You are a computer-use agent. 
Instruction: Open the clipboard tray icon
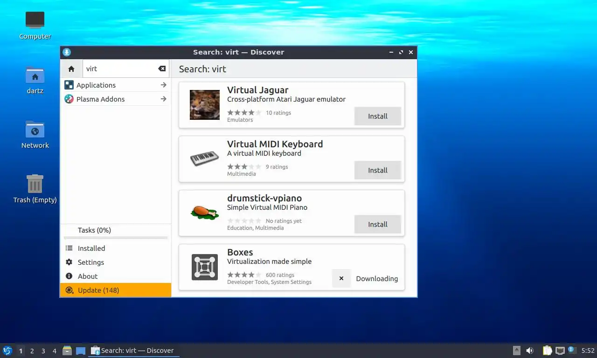pyautogui.click(x=548, y=351)
